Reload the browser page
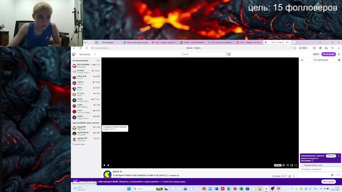 point(87,48)
